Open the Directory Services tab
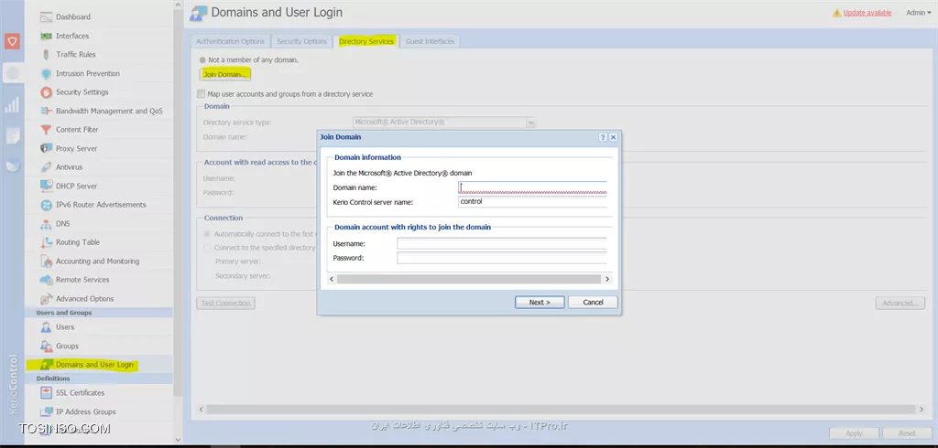The width and height of the screenshot is (938, 448). pyautogui.click(x=366, y=42)
